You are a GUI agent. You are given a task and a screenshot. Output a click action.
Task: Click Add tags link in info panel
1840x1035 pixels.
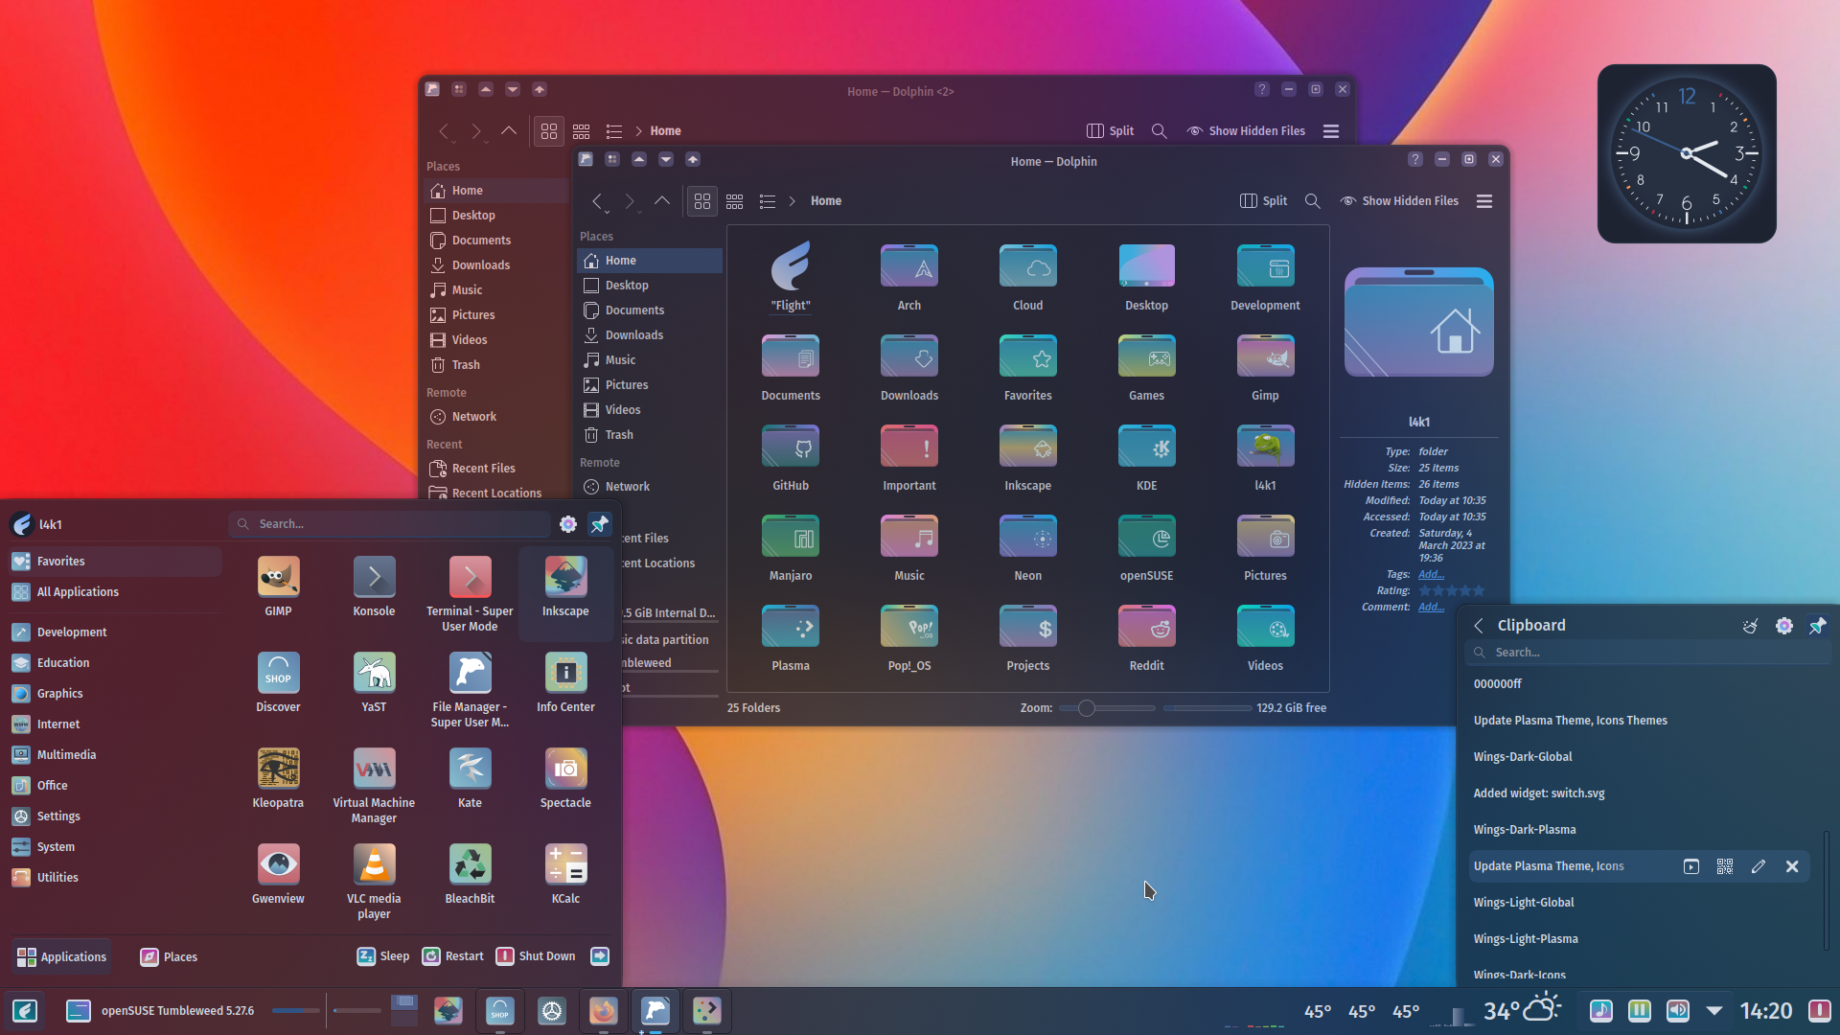1431,575
